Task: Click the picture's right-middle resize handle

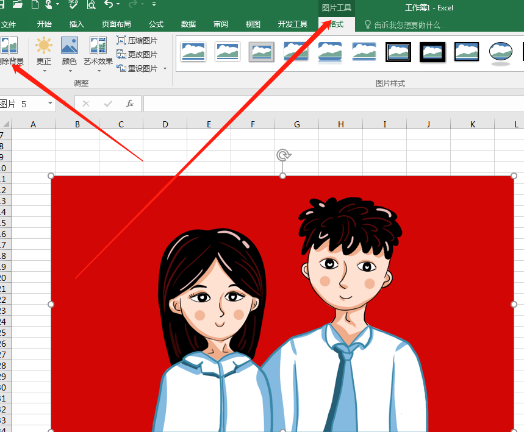Action: 514,304
